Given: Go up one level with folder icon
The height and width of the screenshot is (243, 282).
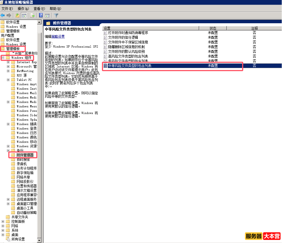Looking at the screenshot, I should tap(17, 15).
